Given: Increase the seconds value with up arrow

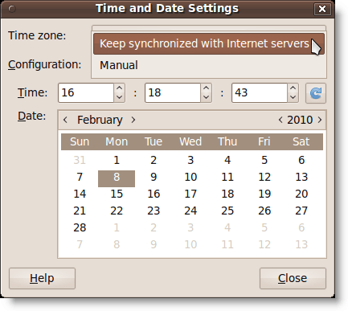Looking at the screenshot, I should click(293, 88).
